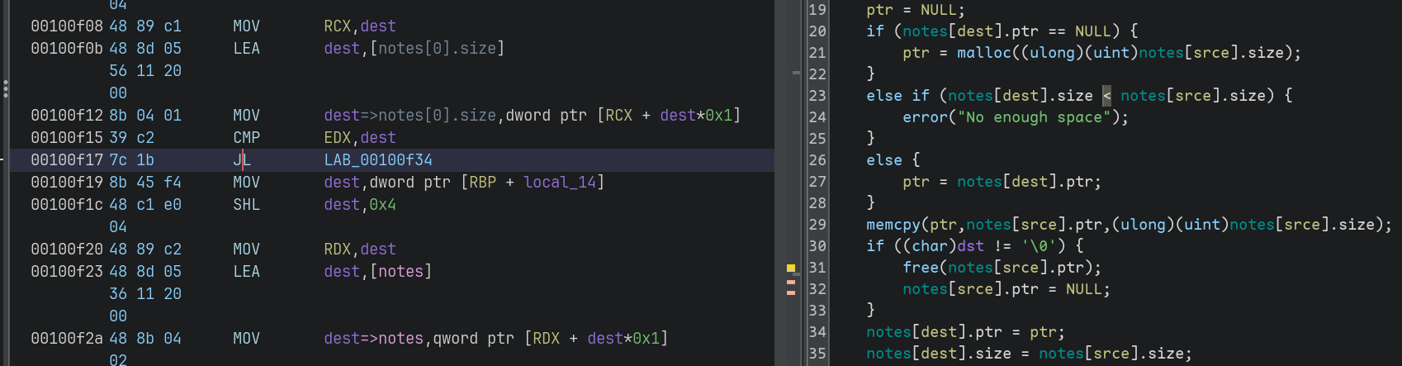This screenshot has width=1402, height=366.
Task: Click the error function call on line 24
Action: (925, 117)
